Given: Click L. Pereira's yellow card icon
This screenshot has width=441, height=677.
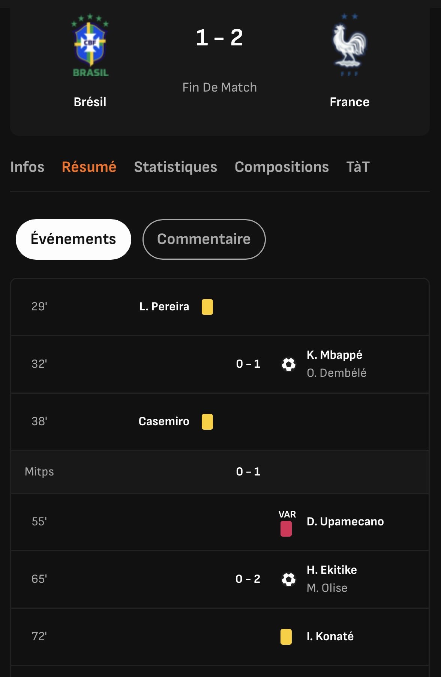Looking at the screenshot, I should (x=207, y=307).
